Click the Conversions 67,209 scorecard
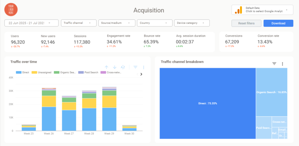 point(234,41)
